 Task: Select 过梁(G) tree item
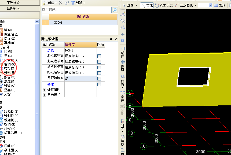click(x=10, y=86)
